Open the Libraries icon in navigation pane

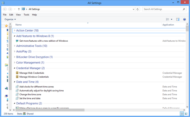6,65
